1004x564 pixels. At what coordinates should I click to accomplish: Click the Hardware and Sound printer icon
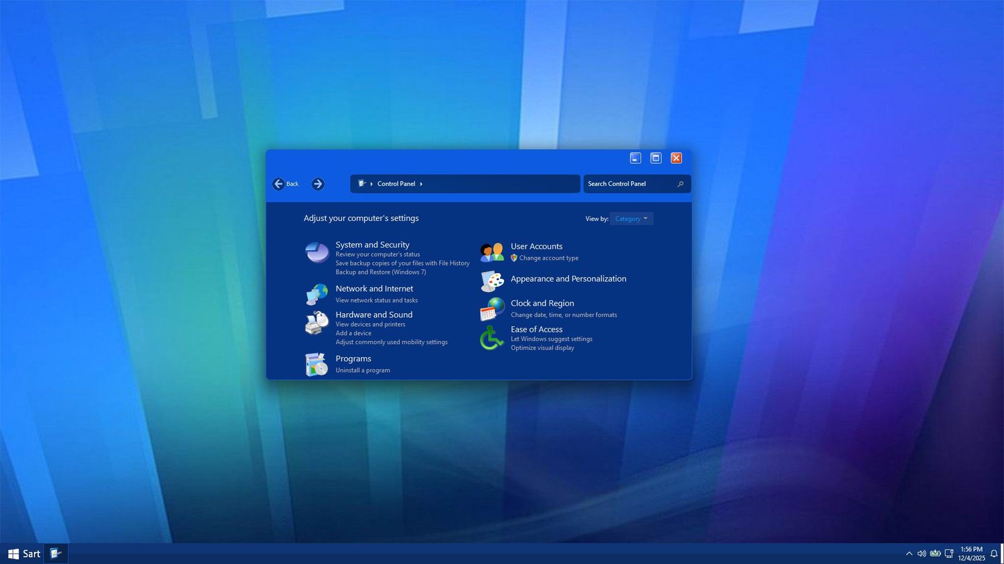[317, 322]
